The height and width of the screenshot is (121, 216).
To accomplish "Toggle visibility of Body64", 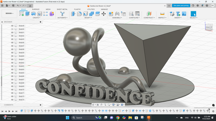I will tap(12, 70).
